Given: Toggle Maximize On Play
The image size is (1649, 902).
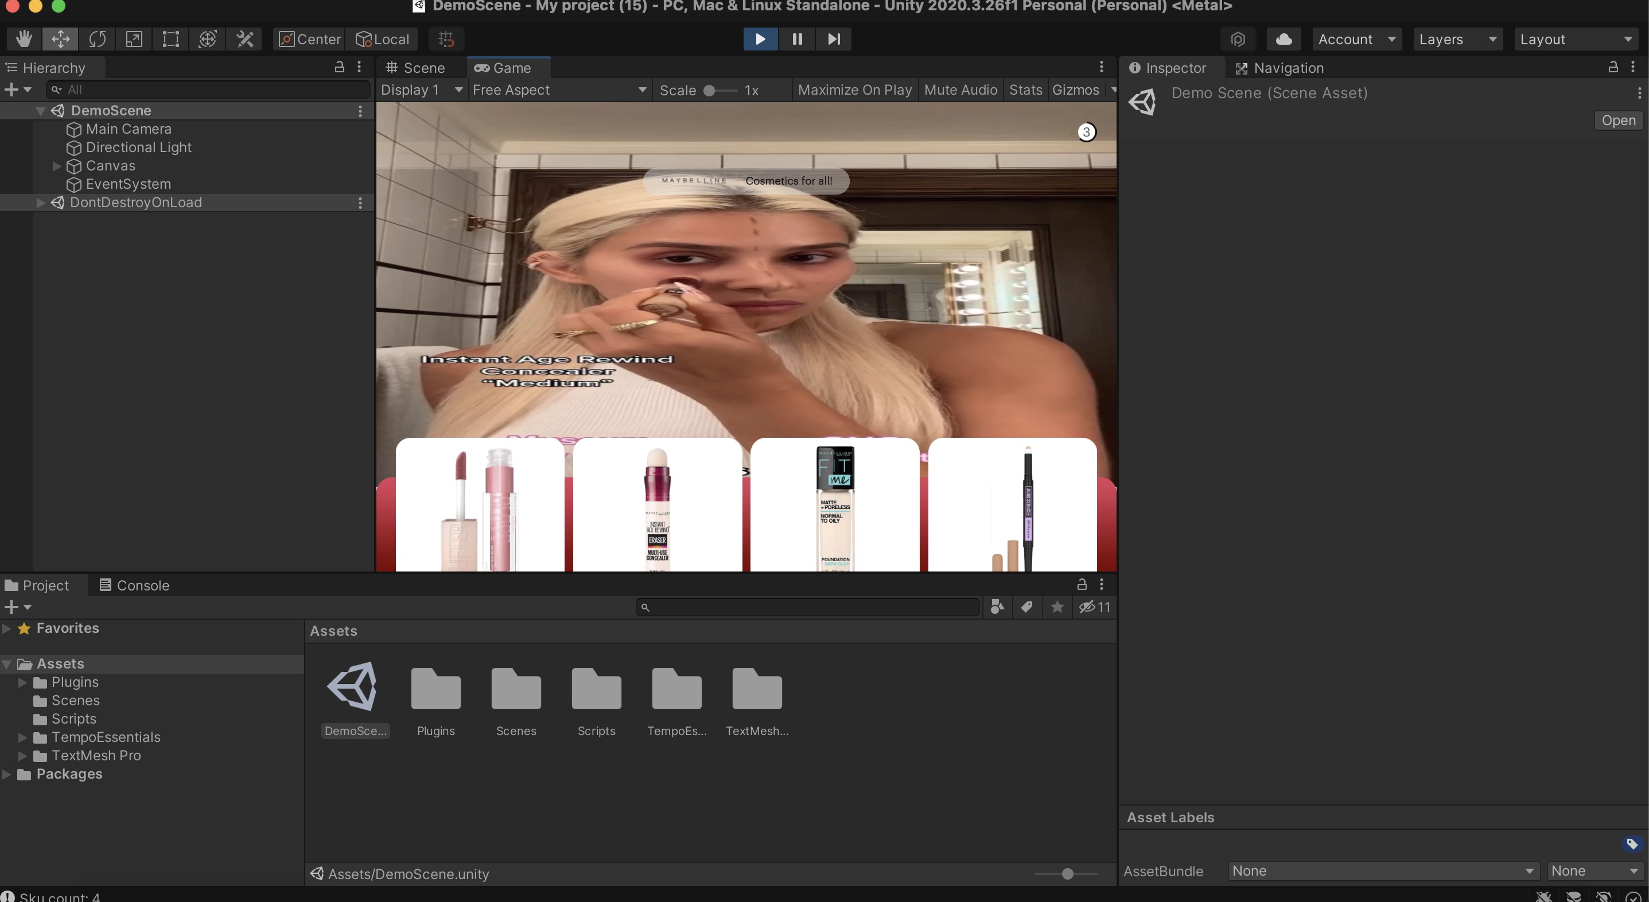Looking at the screenshot, I should coord(854,90).
